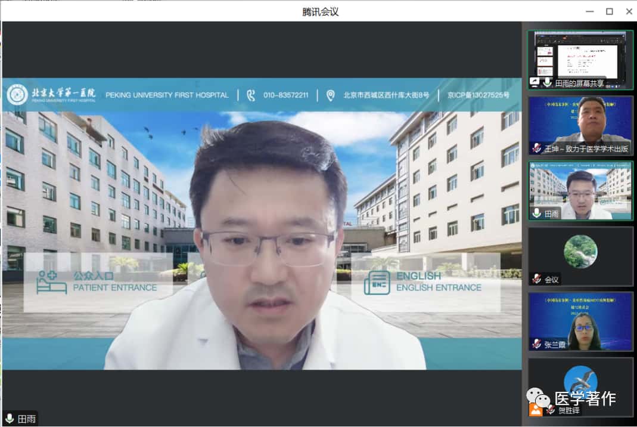Click the round landscape avatar above 会议
Image resolution: width=637 pixels, height=427 pixels.
[580, 251]
